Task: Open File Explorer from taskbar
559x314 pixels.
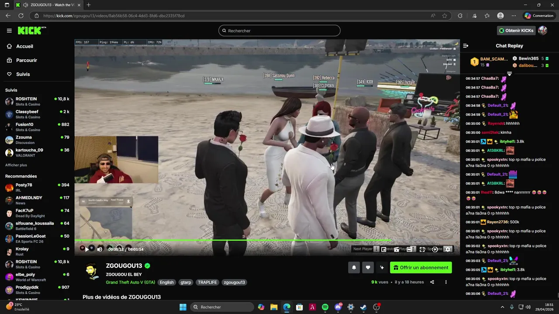Action: (x=274, y=307)
